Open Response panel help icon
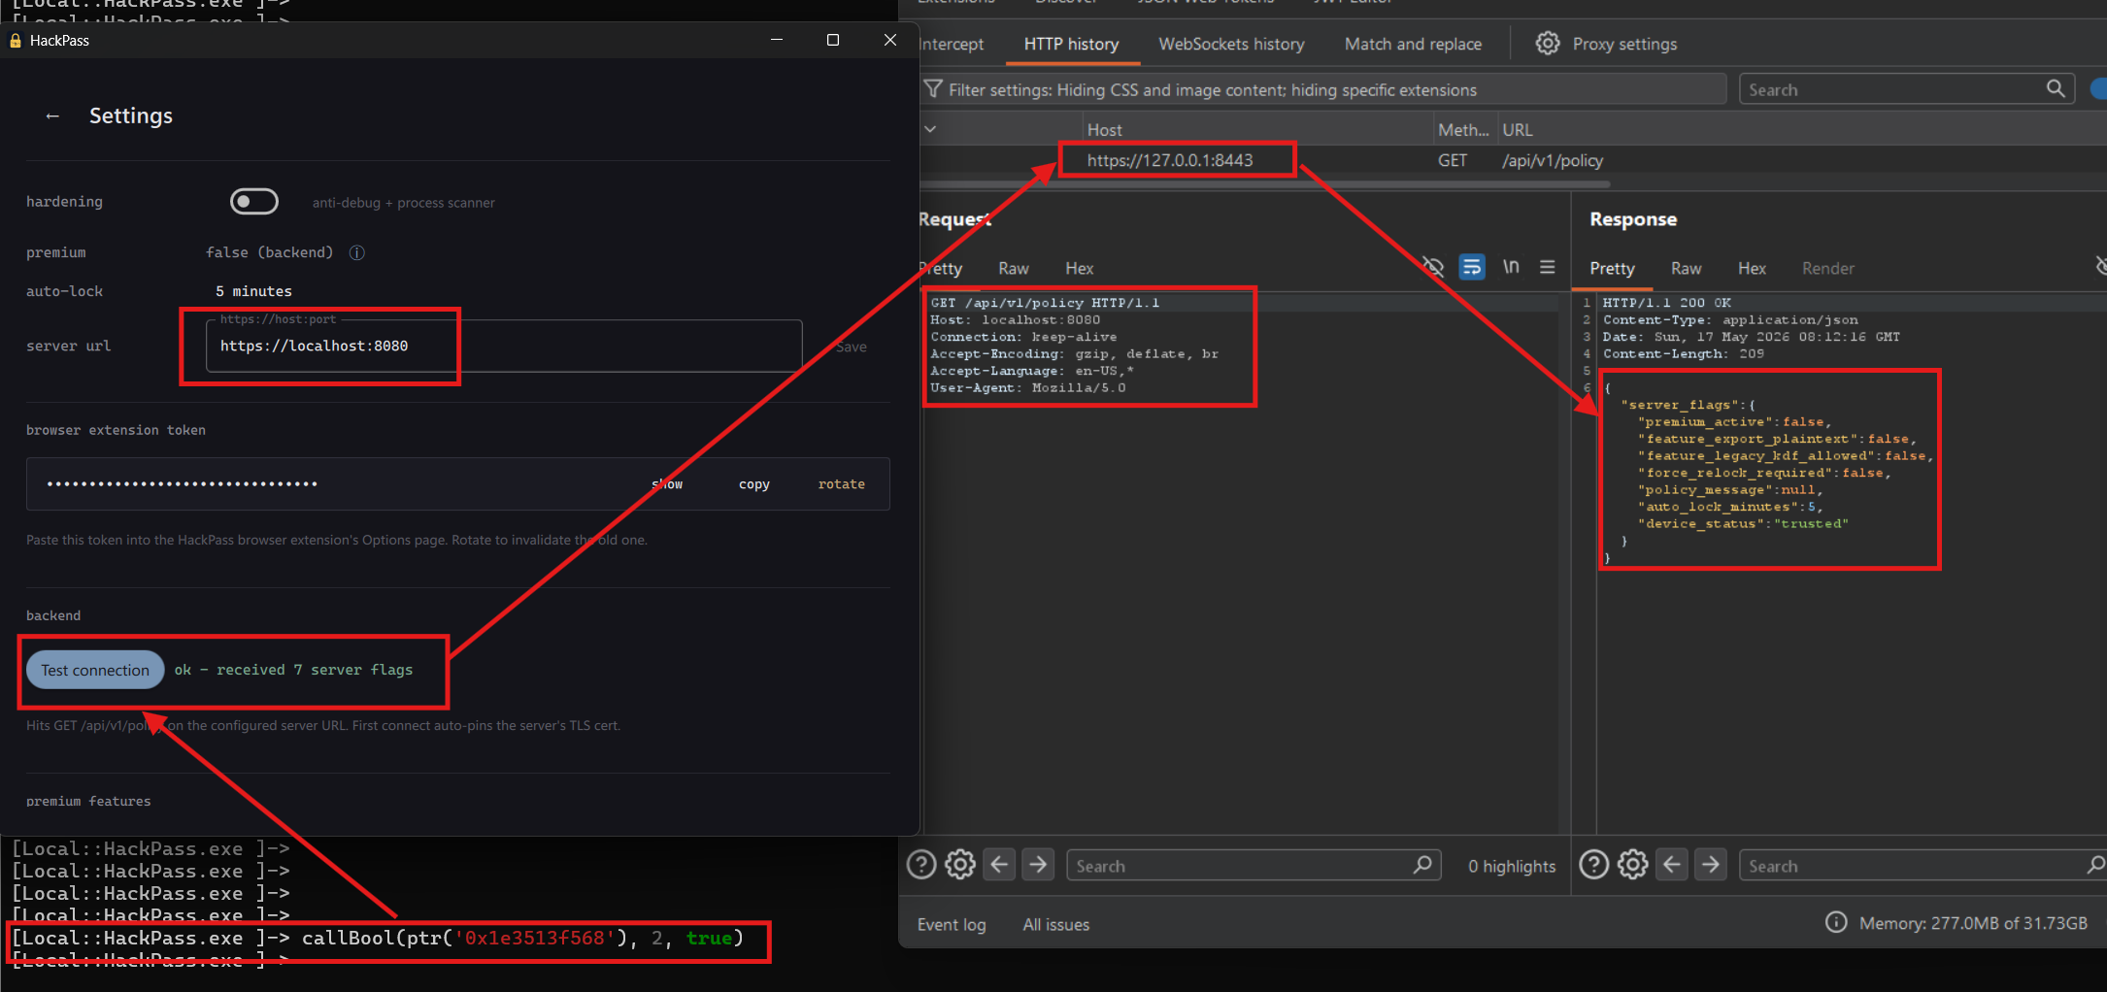Screen dimensions: 2107x992 (x=1594, y=864)
